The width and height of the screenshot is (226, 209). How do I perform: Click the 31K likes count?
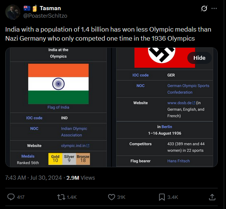tap(121, 197)
